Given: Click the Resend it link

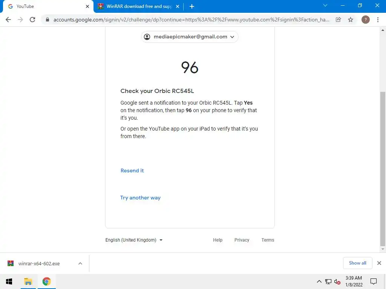Looking at the screenshot, I should [132, 170].
